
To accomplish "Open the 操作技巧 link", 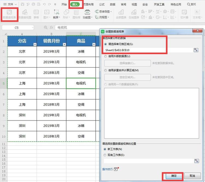I will (107, 169).
